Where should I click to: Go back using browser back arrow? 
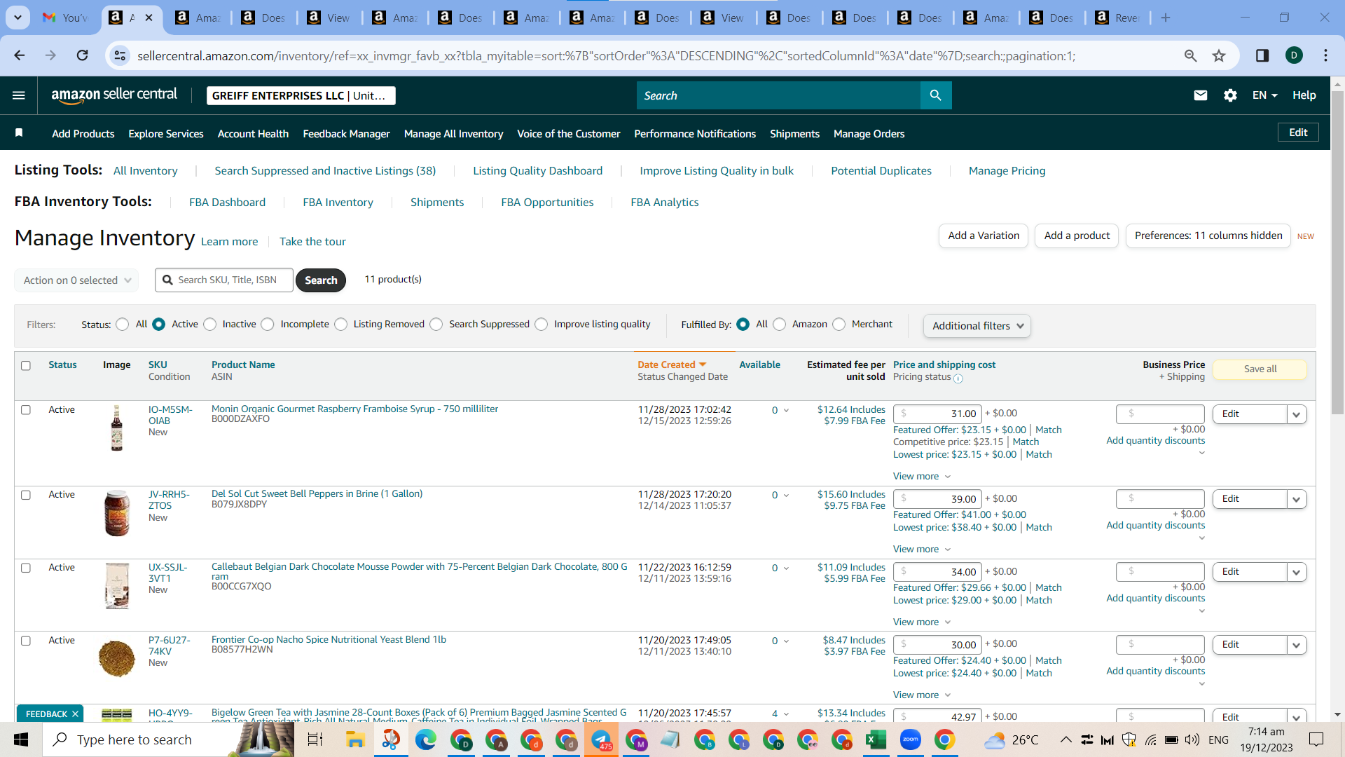point(20,55)
